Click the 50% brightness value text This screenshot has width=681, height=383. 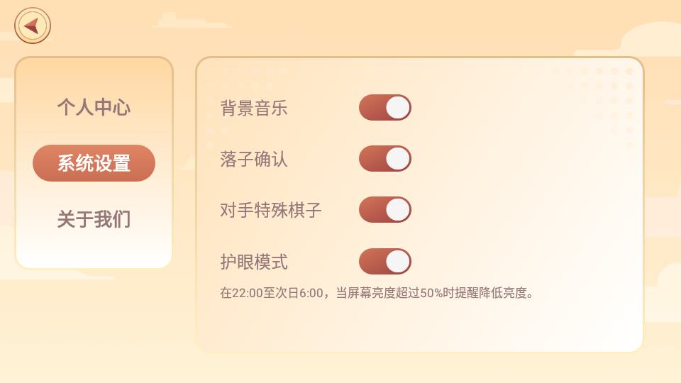pyautogui.click(x=431, y=293)
